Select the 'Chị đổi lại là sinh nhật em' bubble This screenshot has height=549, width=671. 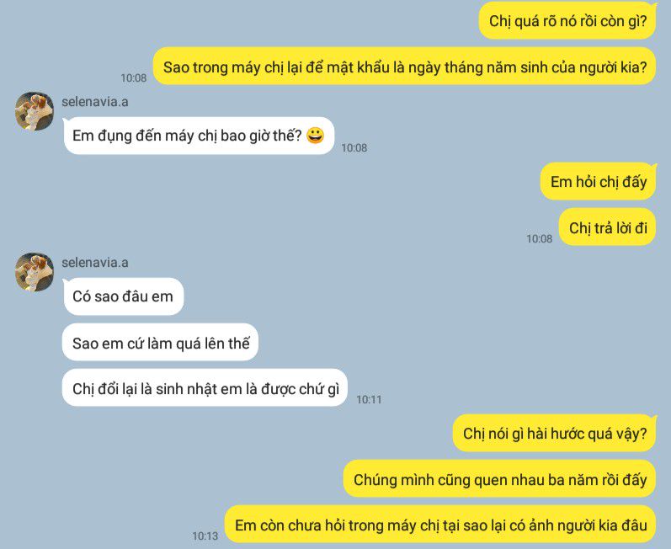pyautogui.click(x=205, y=388)
